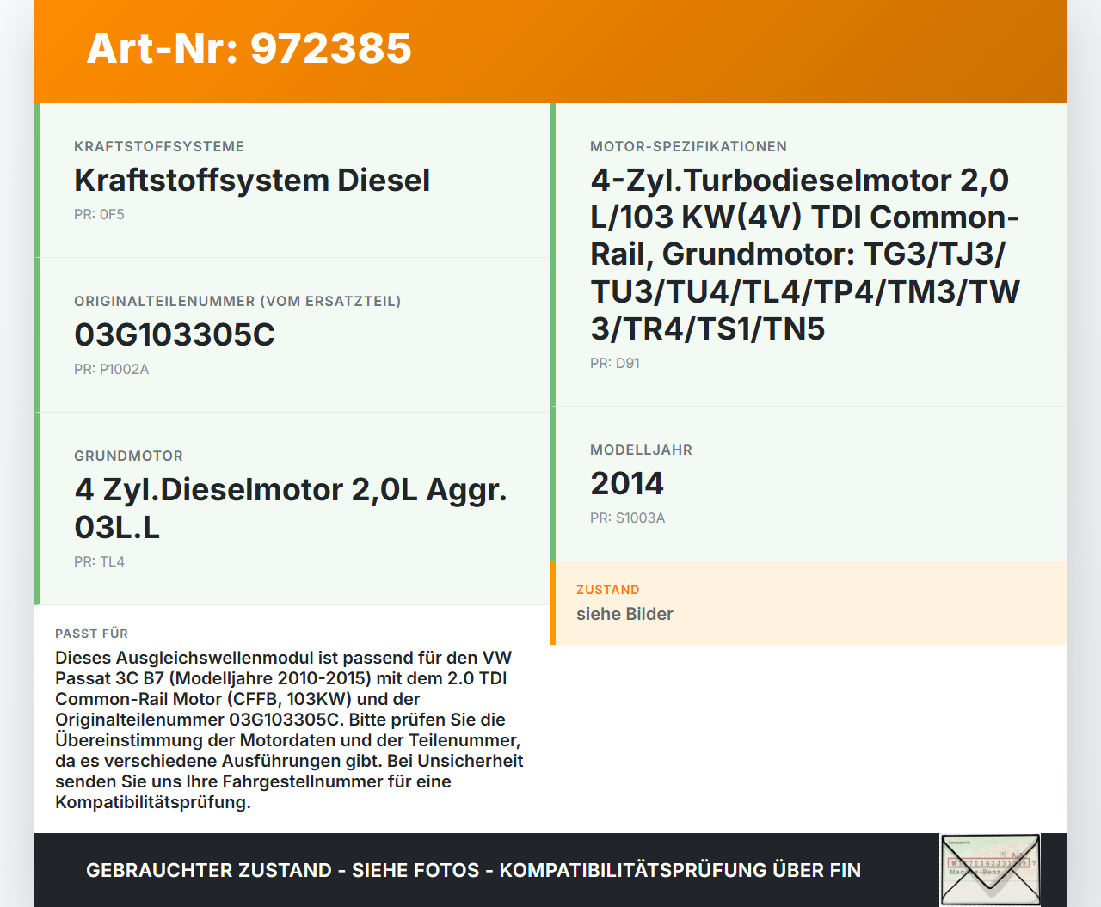Click the ORIGINALTEILENUMMER (VOM ERSATZTEIL) label
Screen dimensions: 1101x907
click(x=237, y=301)
